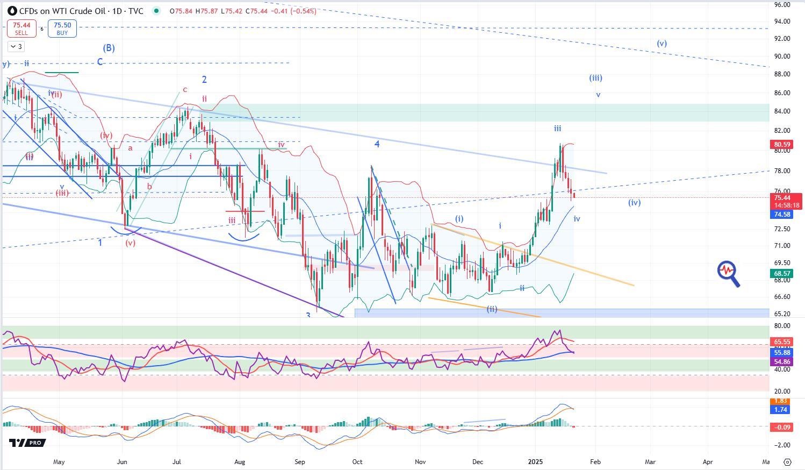
Task: Select the red 'a' wave label
Action: pos(130,148)
